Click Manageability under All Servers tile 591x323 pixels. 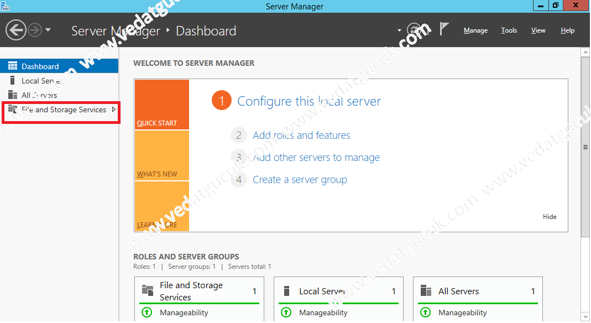463,312
